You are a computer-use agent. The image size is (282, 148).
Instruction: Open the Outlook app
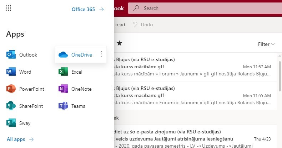(x=22, y=55)
